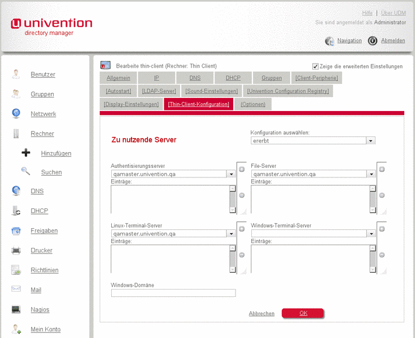415x338 pixels.
Task: Open Univention Configuration Registry tab
Action: click(x=288, y=91)
